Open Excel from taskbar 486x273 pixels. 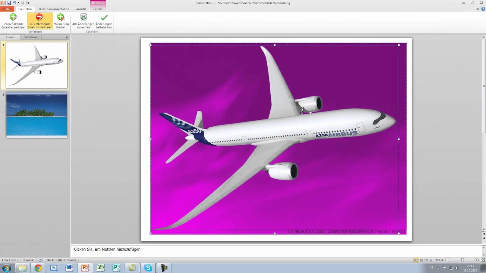(101, 268)
